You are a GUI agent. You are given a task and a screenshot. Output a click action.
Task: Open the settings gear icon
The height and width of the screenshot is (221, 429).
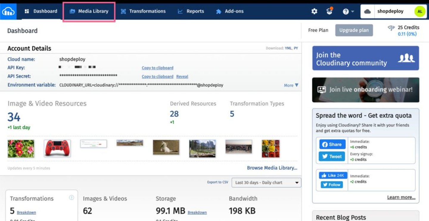314,11
